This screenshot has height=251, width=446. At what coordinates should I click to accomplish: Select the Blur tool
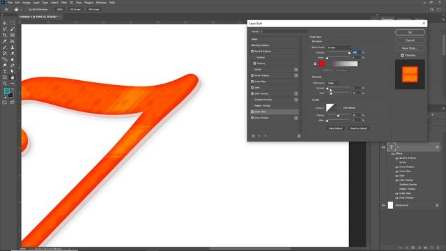coord(13,59)
